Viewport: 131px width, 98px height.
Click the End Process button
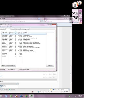[x=50, y=66]
